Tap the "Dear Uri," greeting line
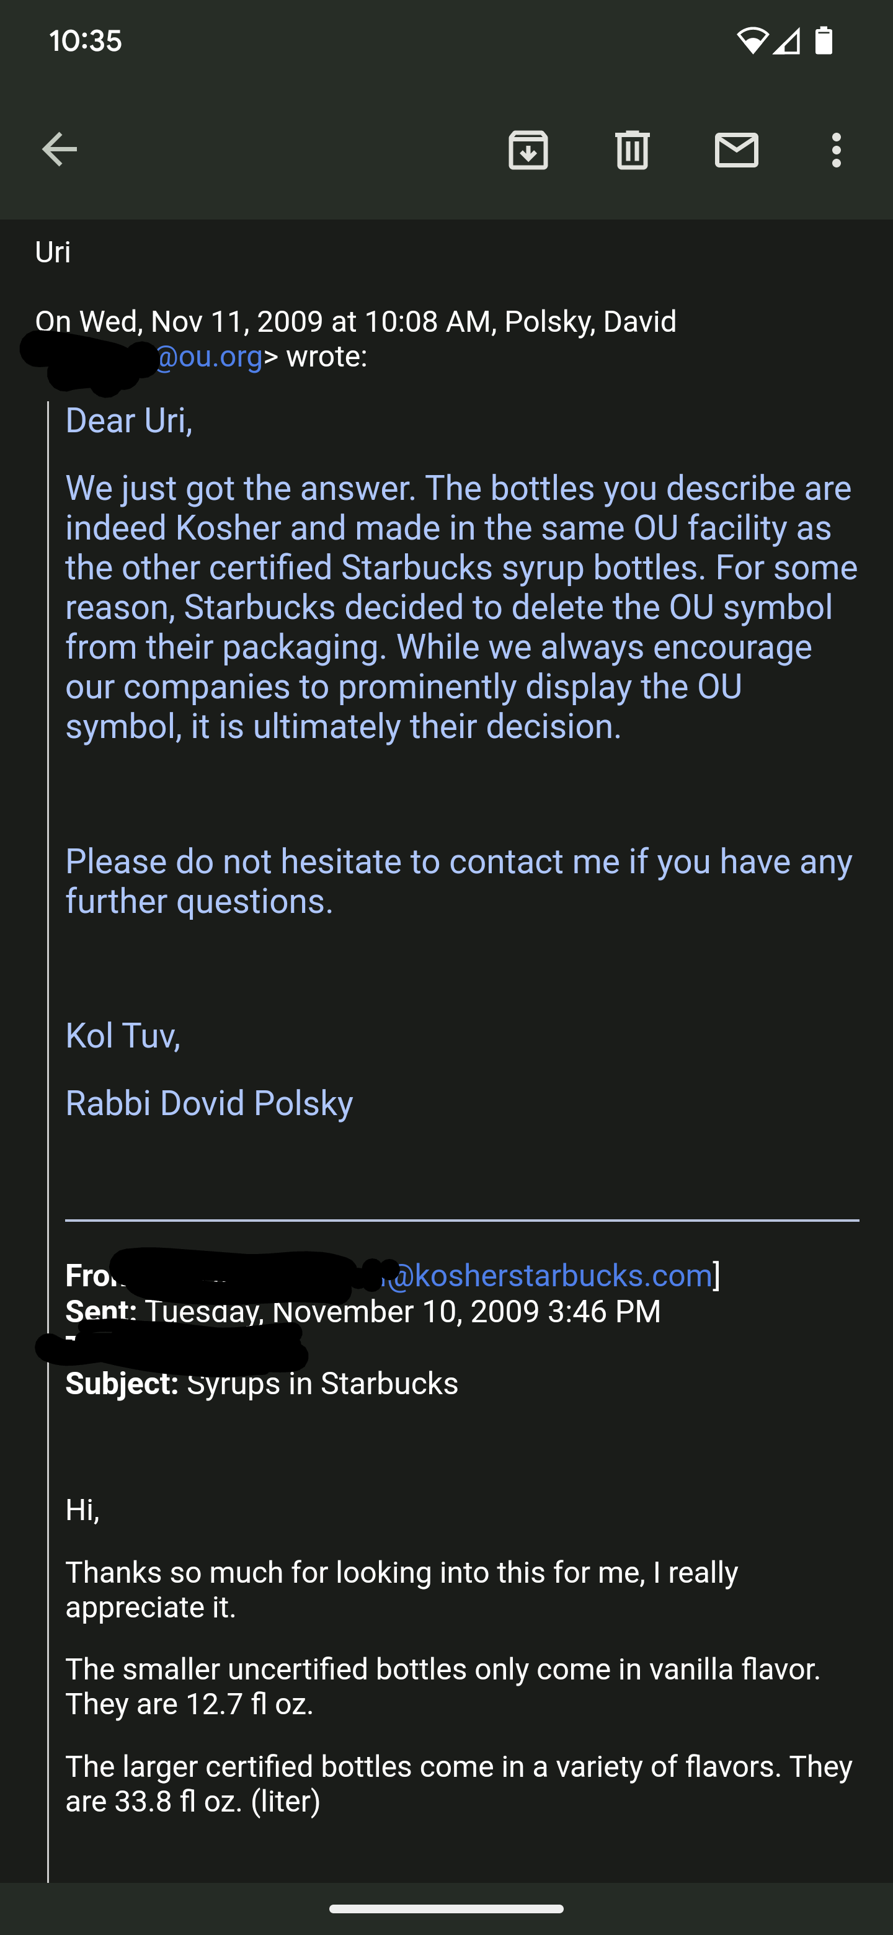The height and width of the screenshot is (1935, 893). [x=129, y=420]
